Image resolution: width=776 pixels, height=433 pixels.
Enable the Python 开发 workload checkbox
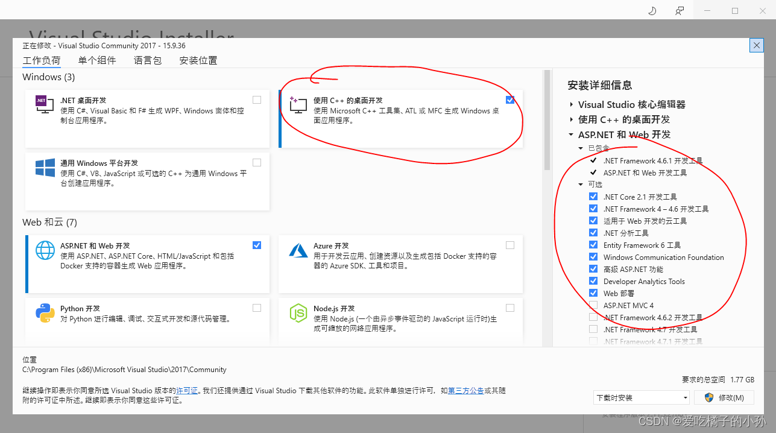click(257, 308)
